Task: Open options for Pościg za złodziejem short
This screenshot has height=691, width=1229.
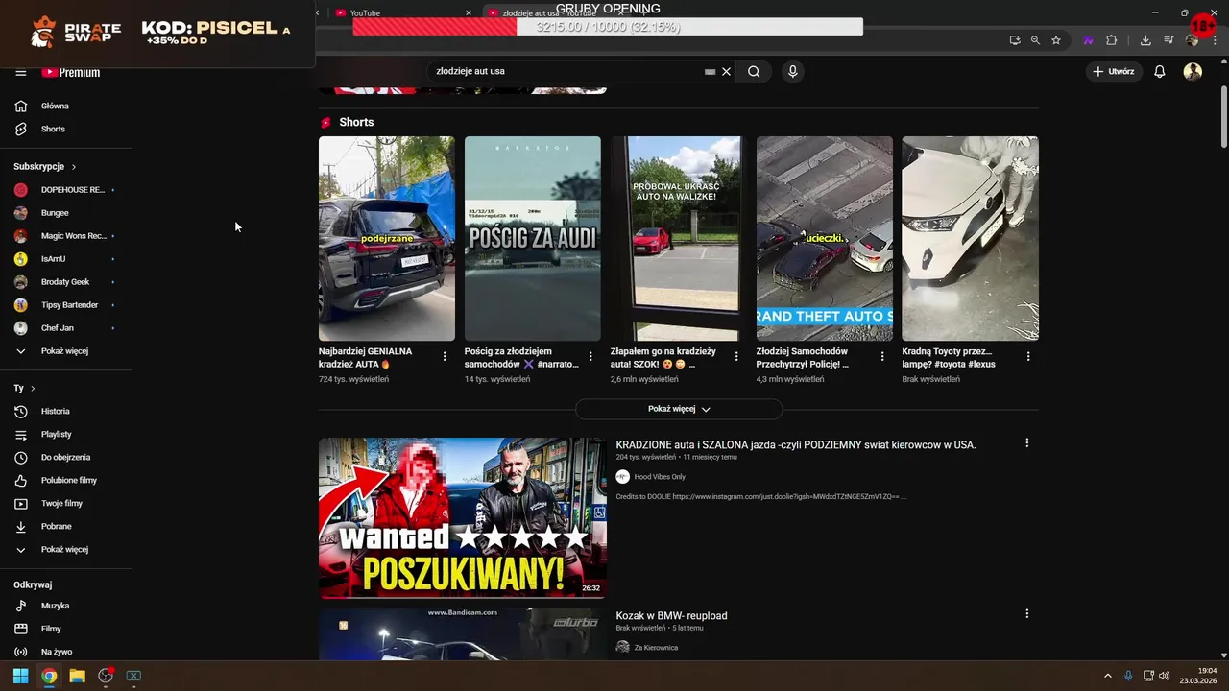Action: pos(590,357)
